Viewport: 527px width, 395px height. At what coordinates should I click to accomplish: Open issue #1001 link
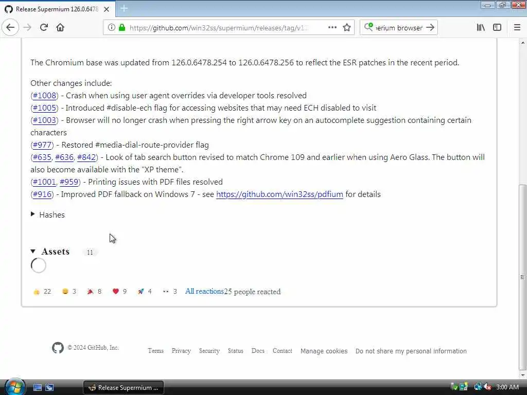(x=44, y=182)
